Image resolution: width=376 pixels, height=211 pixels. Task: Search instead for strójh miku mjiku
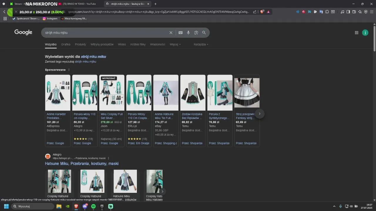85,62
